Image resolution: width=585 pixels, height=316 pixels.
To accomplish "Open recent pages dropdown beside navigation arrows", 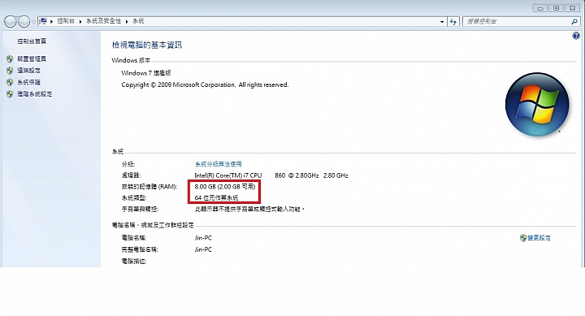I will (33, 22).
